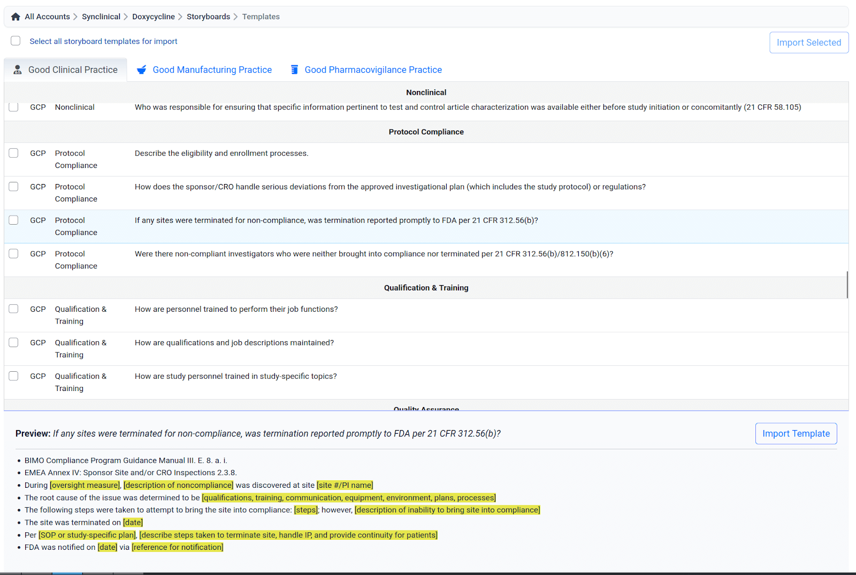856x575 pixels.
Task: Toggle checkbox for qualifications and job descriptions
Action: point(14,343)
